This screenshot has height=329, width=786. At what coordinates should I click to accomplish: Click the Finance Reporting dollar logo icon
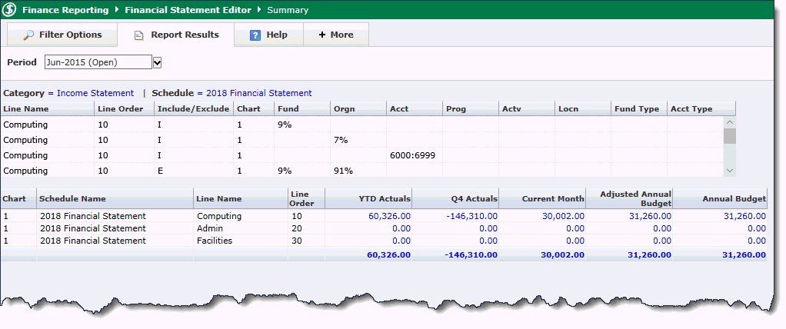10,10
